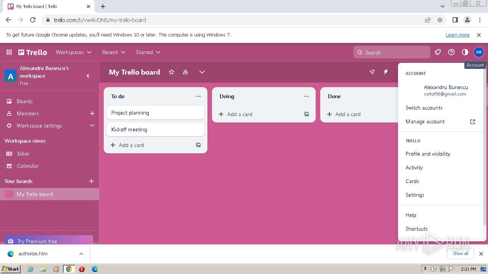Add a card to Doing list
488x274 pixels.
[x=258, y=114]
